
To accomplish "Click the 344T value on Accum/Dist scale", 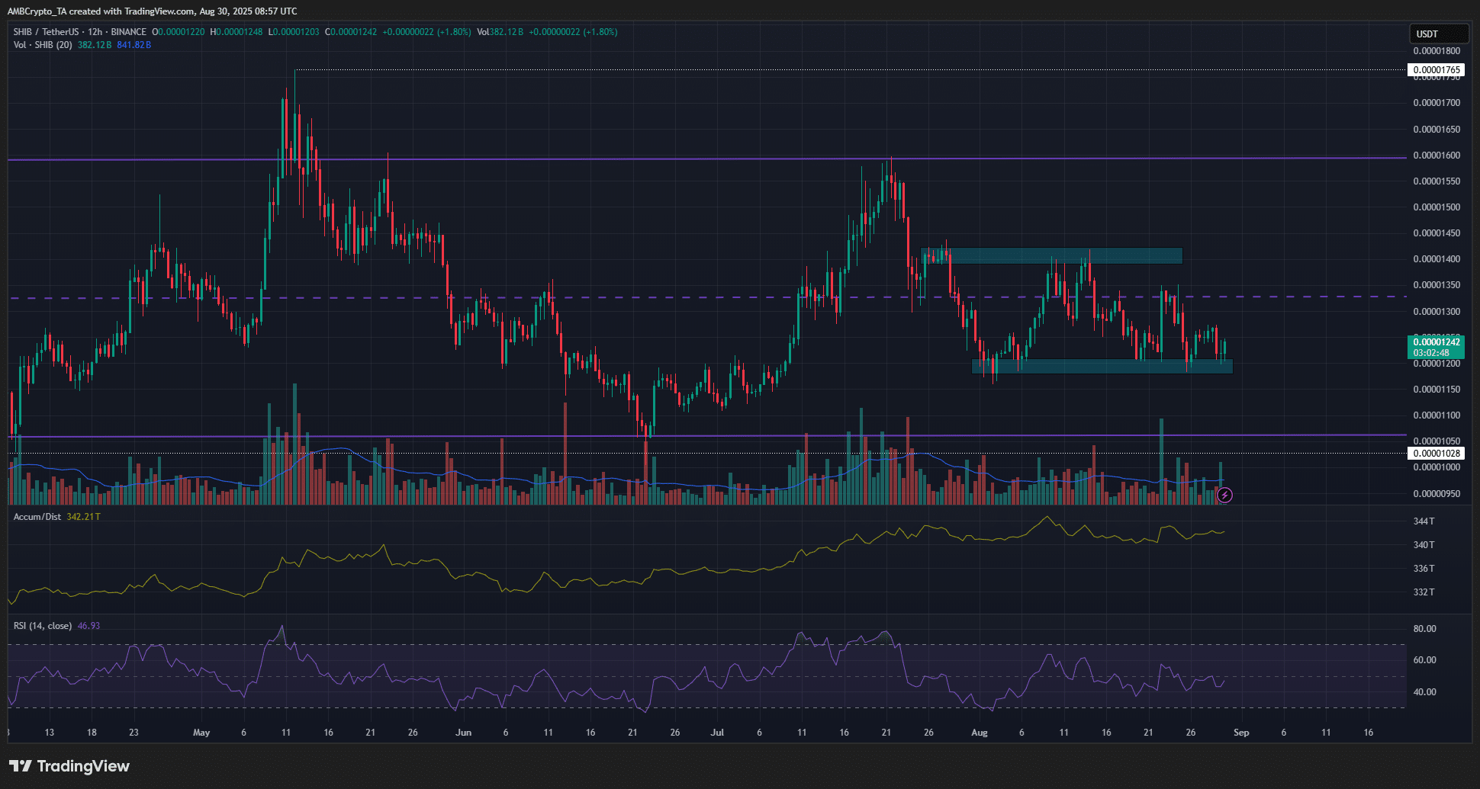I will (x=1424, y=521).
